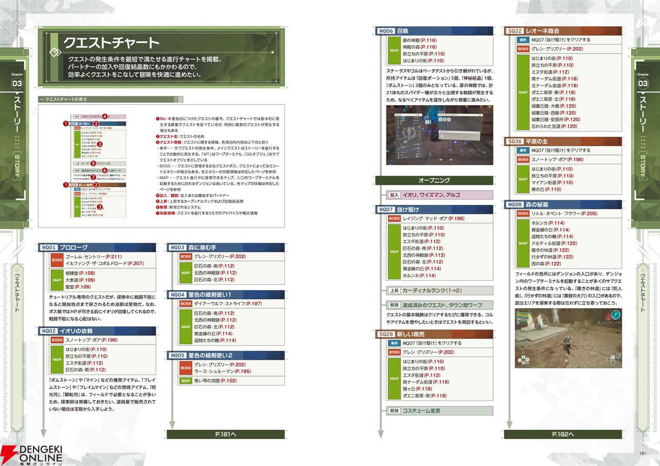Select the 条件 row of SQ36 平原の主
This screenshot has height=466, width=660.
tap(569, 150)
